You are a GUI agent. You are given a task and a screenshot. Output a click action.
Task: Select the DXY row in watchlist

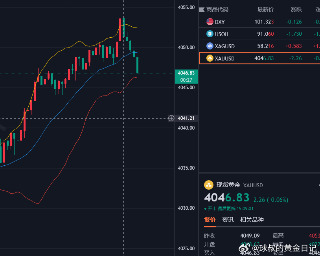point(259,22)
